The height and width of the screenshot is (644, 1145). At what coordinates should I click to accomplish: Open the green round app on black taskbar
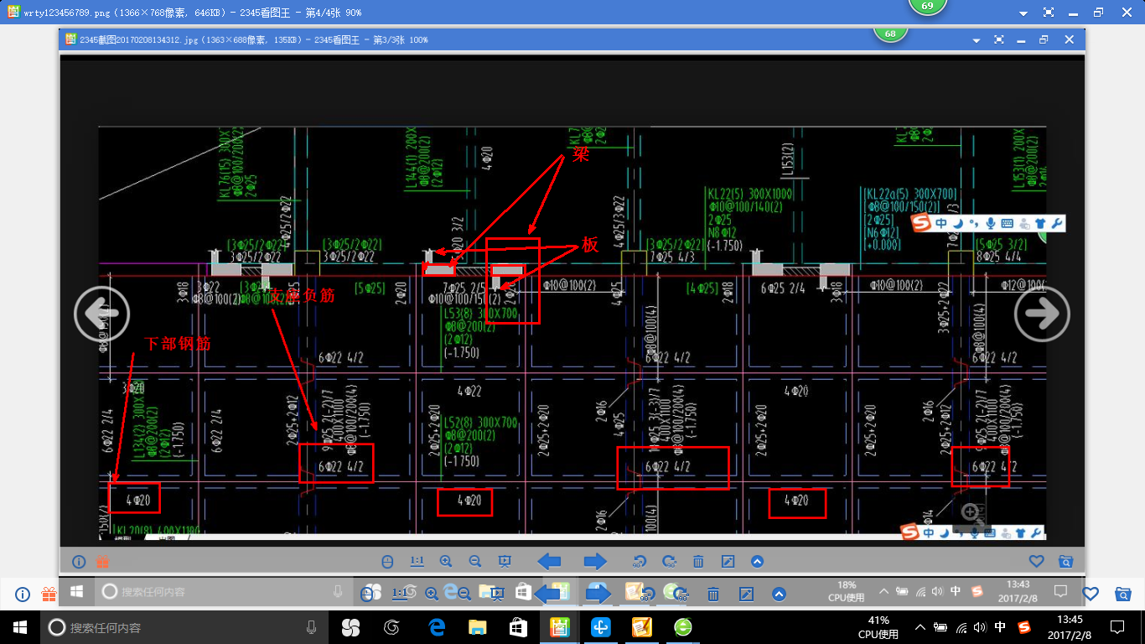[683, 627]
